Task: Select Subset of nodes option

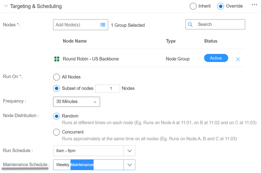Action: [x=56, y=88]
